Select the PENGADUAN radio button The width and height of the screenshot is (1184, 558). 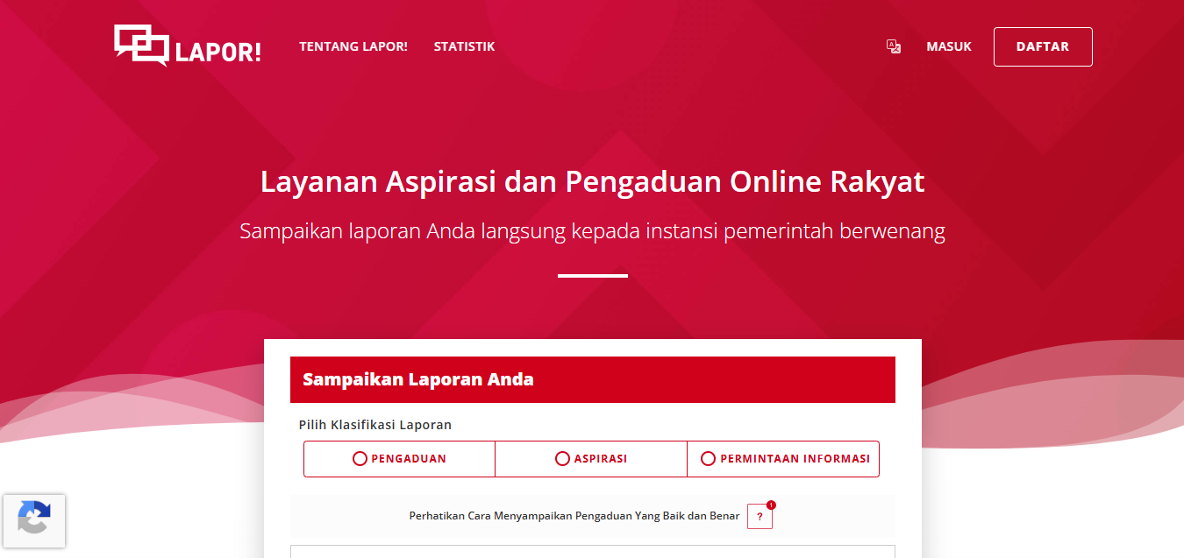coord(360,458)
